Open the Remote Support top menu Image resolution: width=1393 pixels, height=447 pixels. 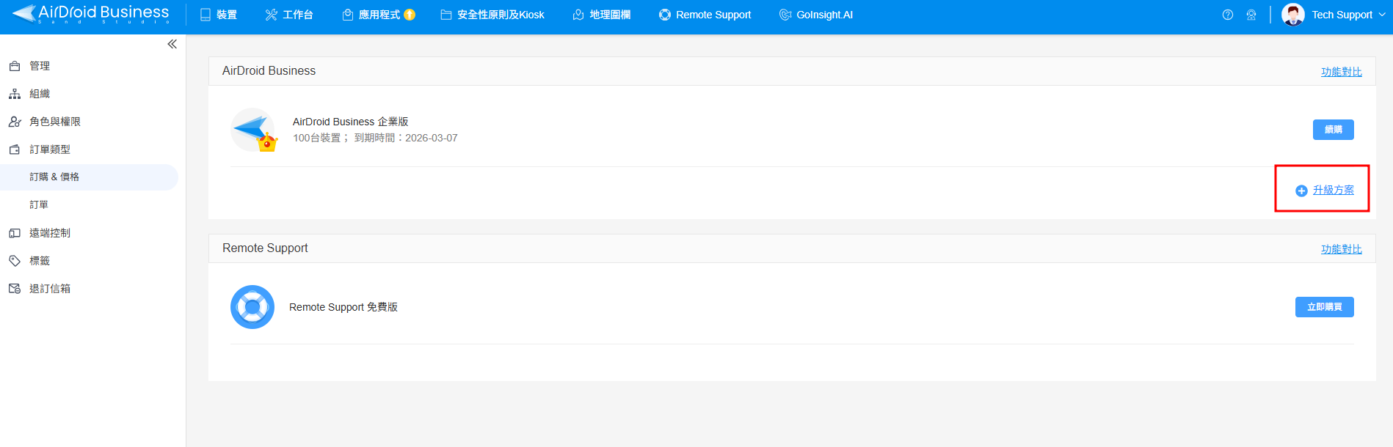pos(705,15)
